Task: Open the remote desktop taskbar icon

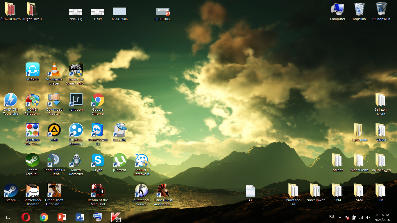Action: point(98,217)
